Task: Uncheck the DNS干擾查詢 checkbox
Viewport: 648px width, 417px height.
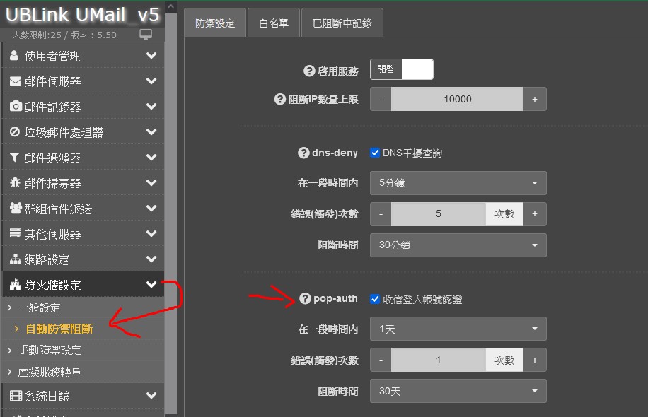Action: [375, 153]
